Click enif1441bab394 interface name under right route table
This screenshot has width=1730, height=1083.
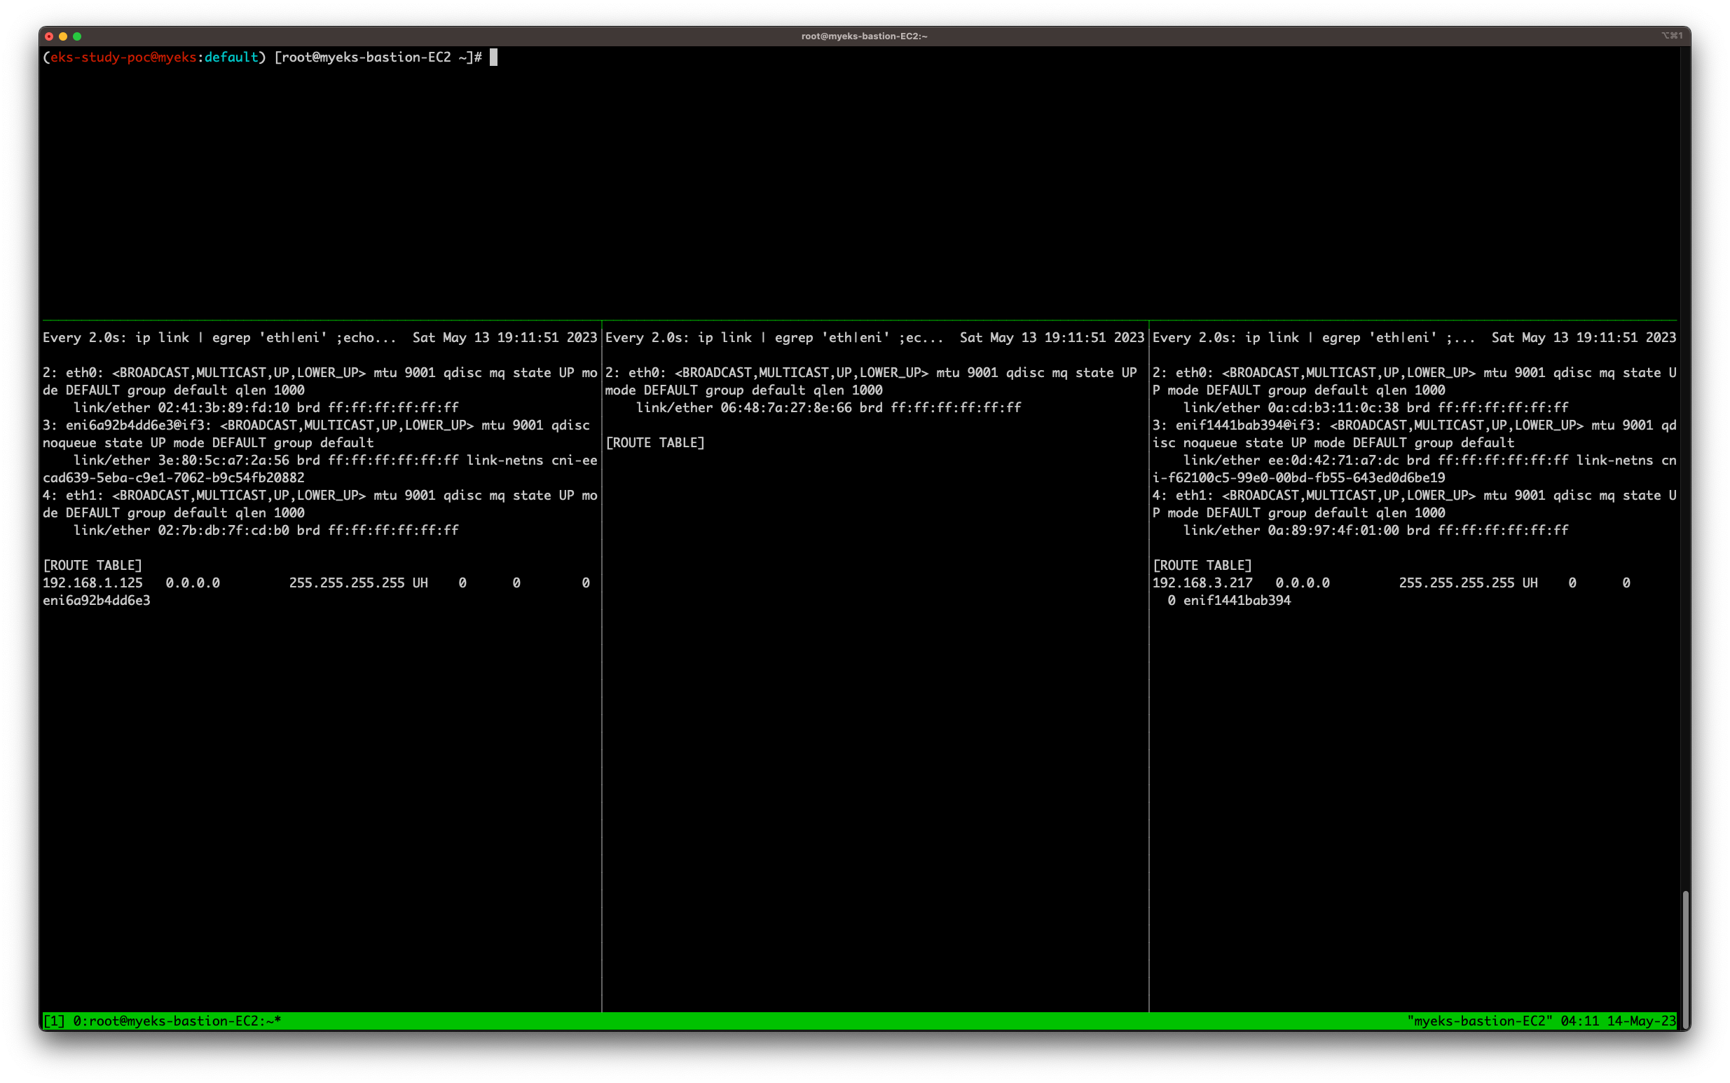1236,601
